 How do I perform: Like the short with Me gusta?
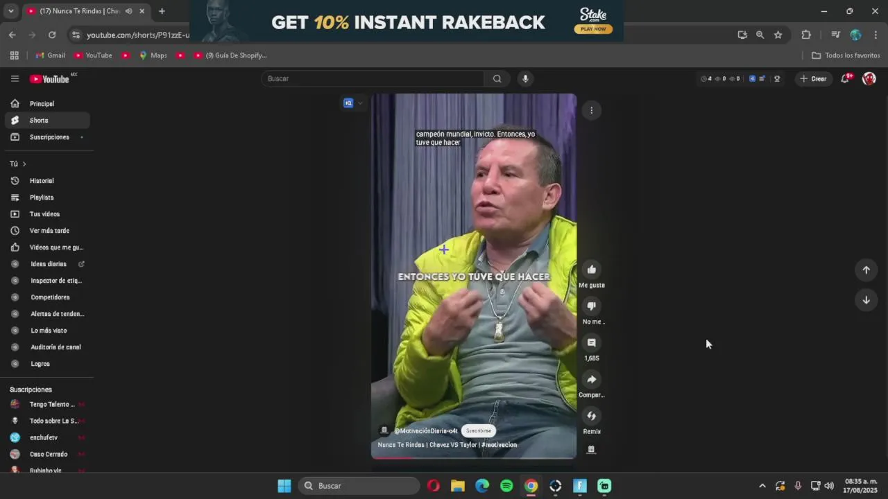pos(591,270)
